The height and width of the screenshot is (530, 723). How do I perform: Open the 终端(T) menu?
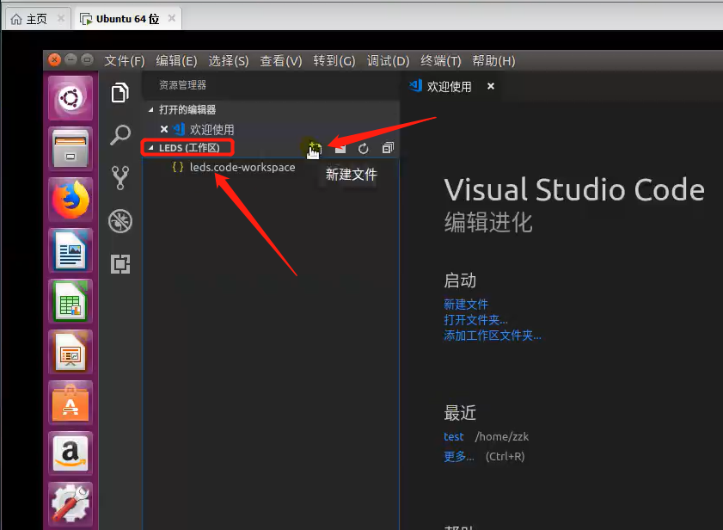coord(440,60)
